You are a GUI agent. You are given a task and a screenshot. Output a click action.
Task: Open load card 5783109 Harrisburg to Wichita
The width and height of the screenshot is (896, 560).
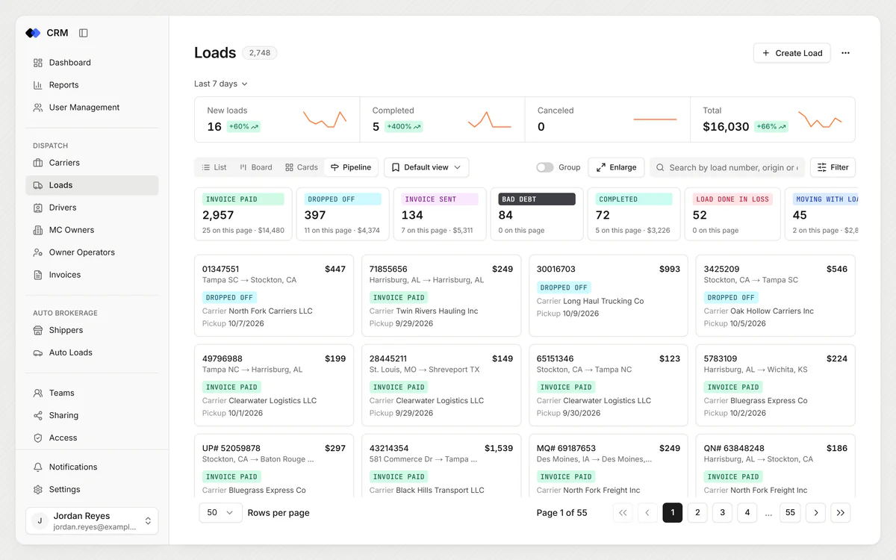(776, 385)
